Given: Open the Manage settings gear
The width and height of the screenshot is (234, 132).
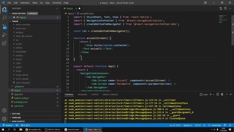Looking at the screenshot, I should tap(4, 119).
